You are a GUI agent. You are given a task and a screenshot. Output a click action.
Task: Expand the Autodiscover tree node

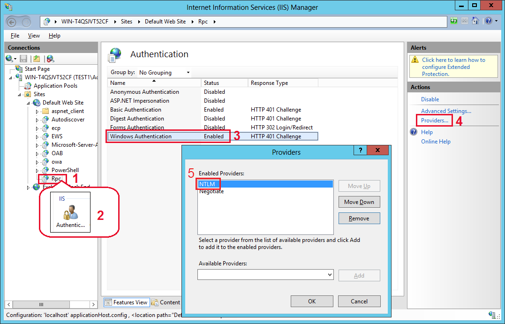point(37,120)
